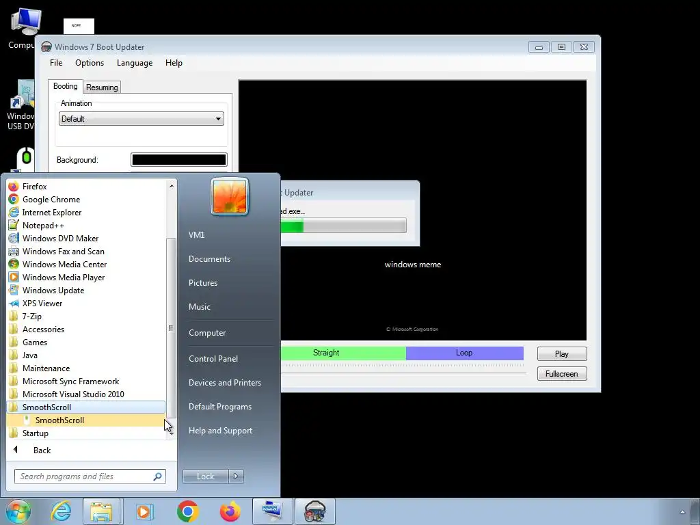700x525 pixels.
Task: Open Computer from the Start menu
Action: click(x=207, y=333)
